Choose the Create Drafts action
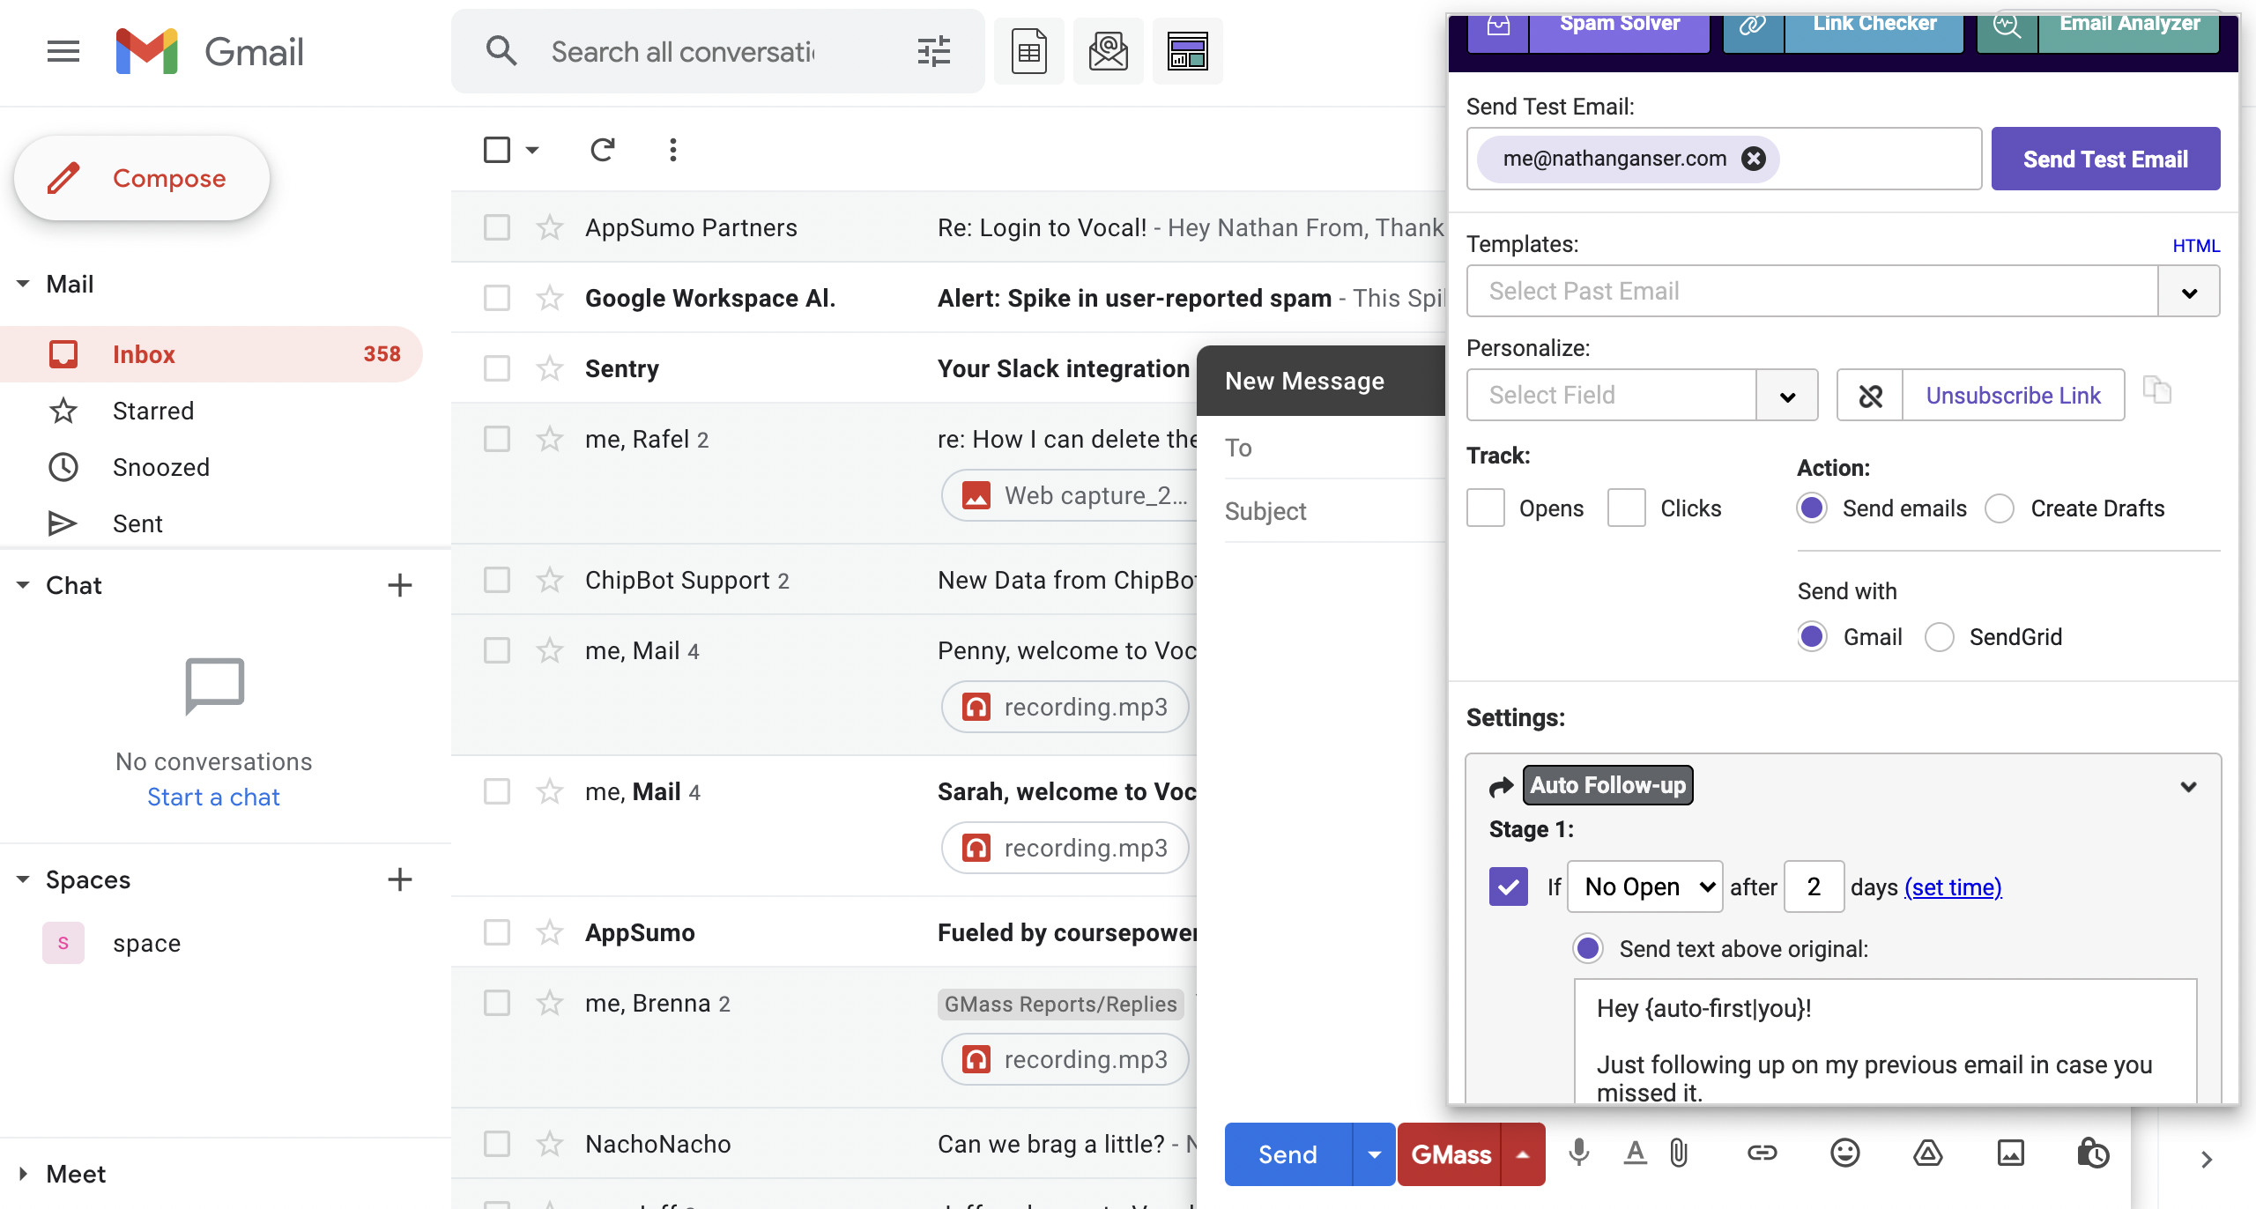This screenshot has width=2256, height=1209. (x=2000, y=508)
